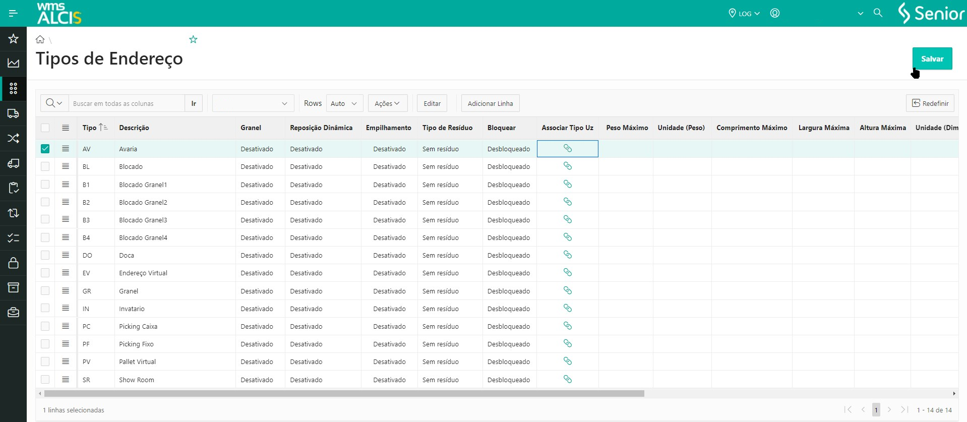Click the horizontal scrollbar of grid
This screenshot has width=967, height=422.
point(344,393)
